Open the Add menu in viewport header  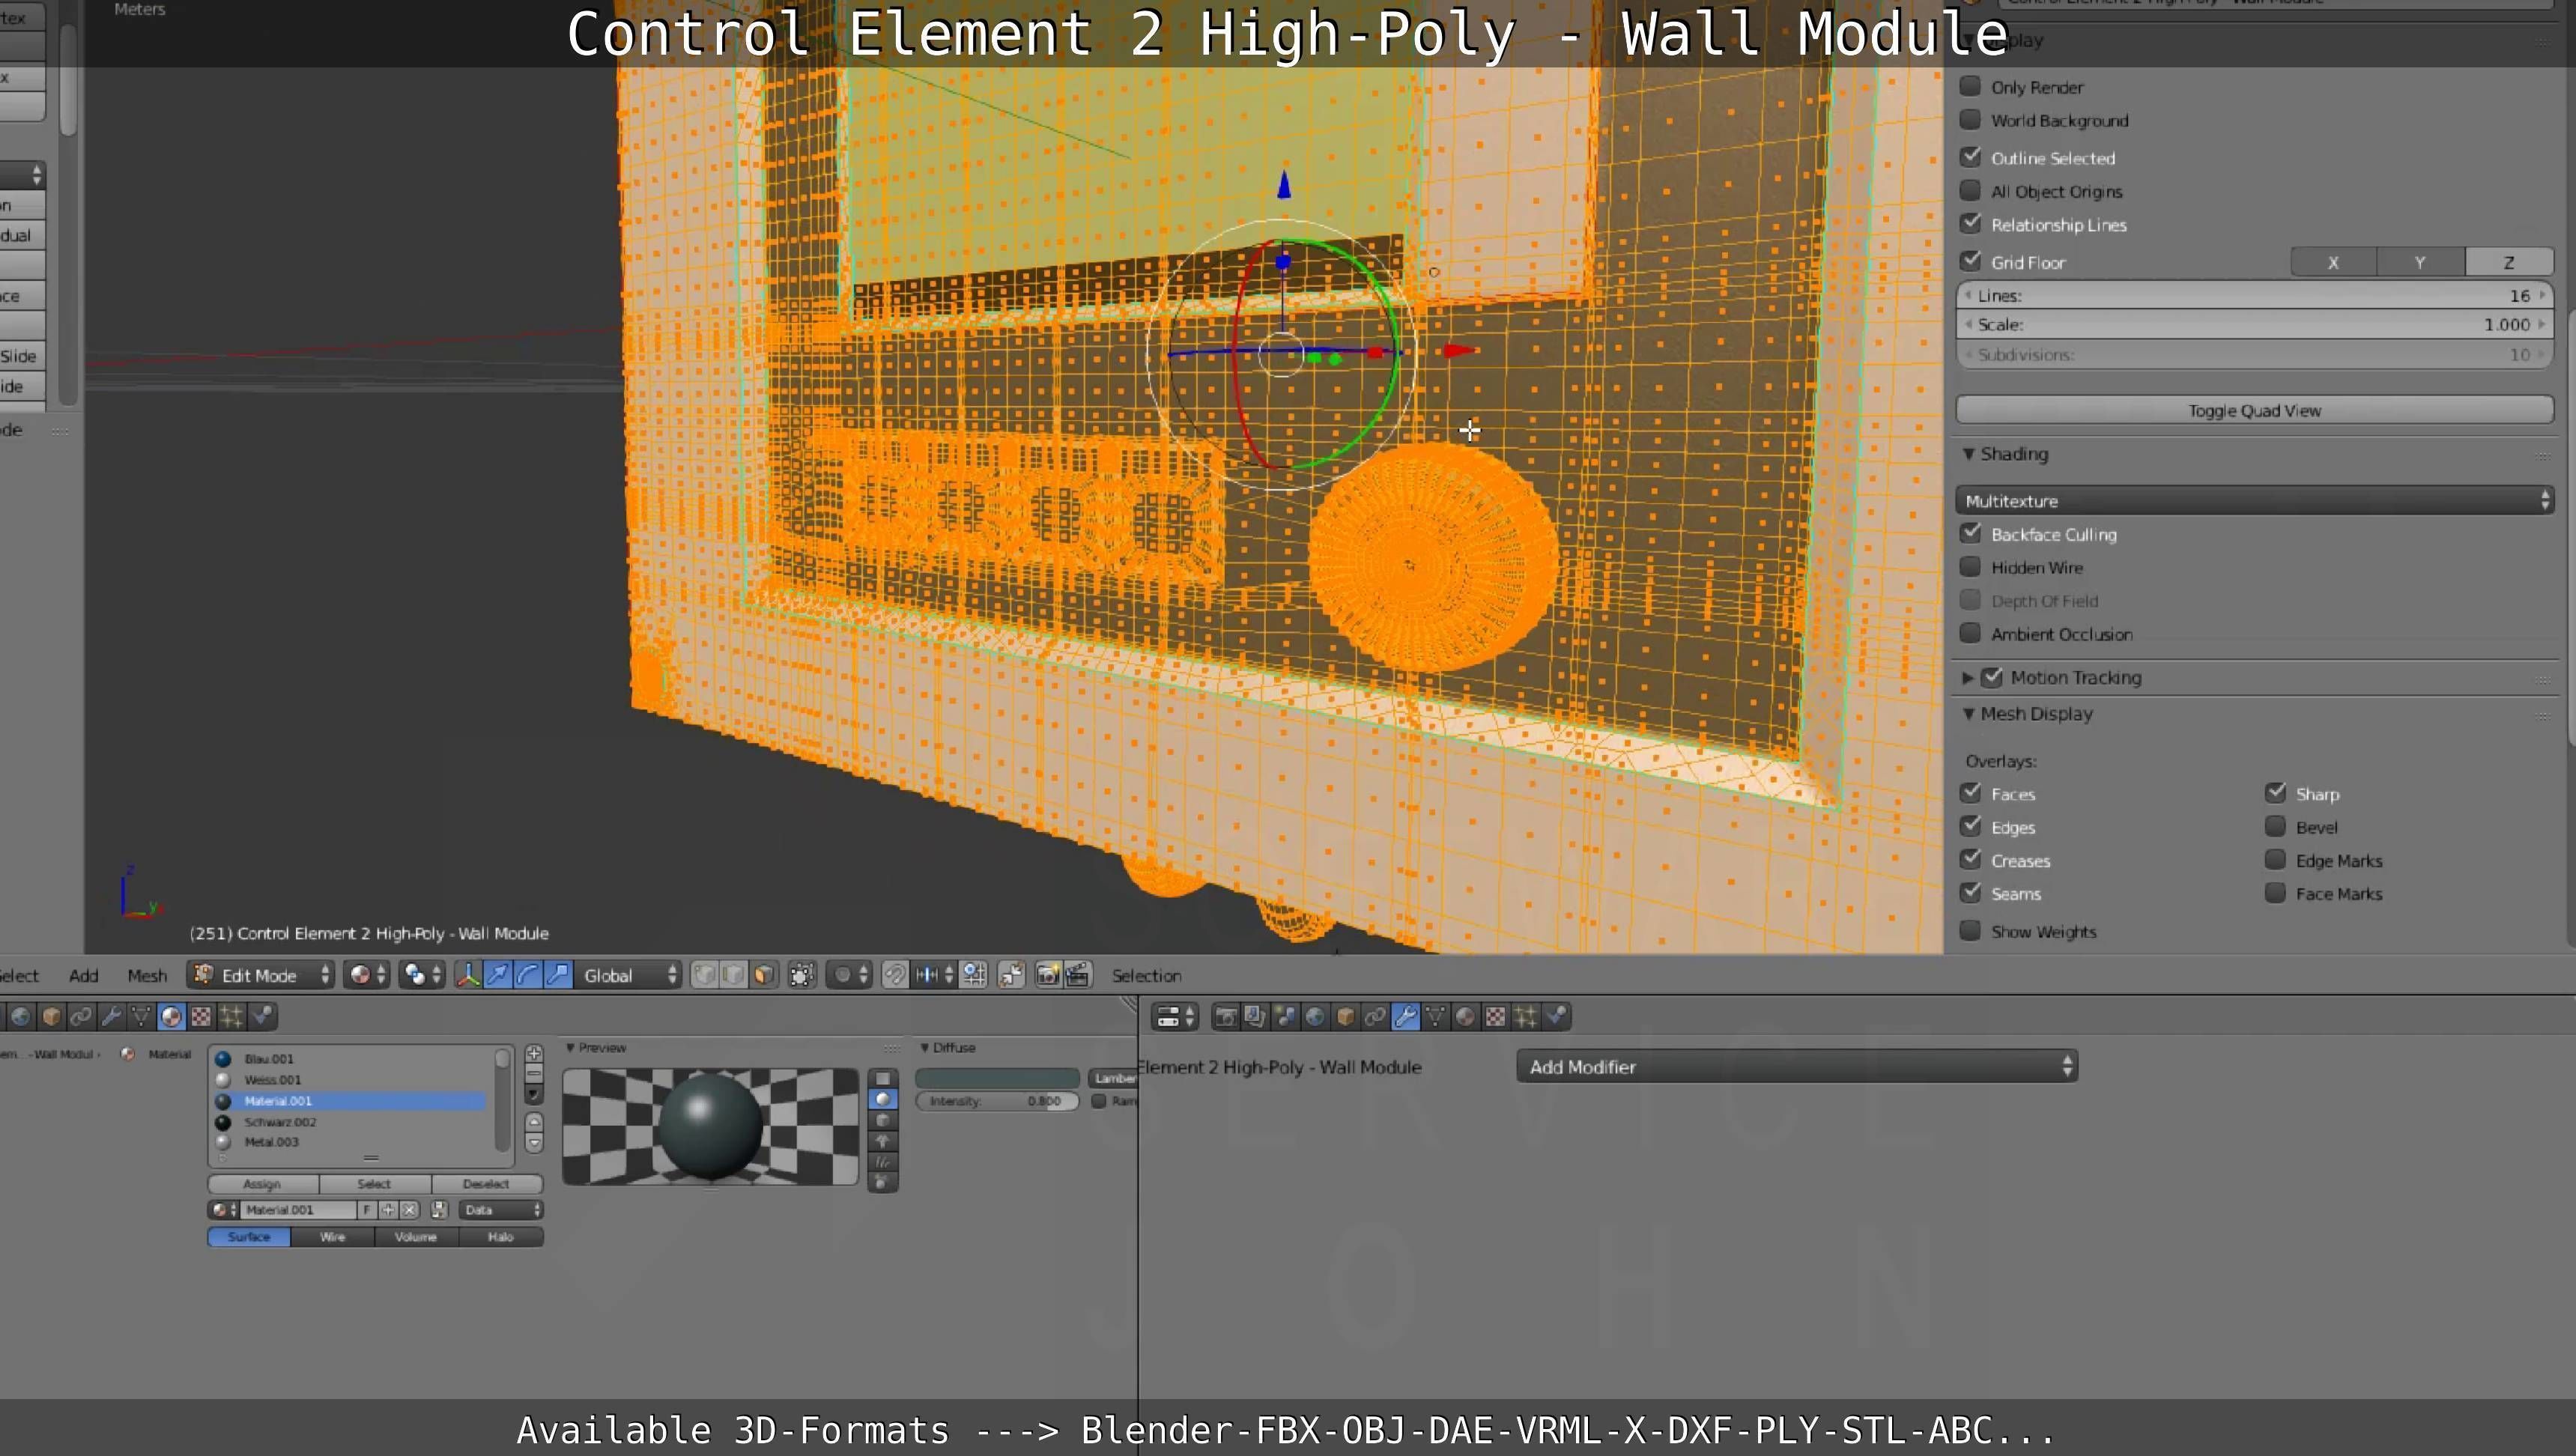(x=83, y=975)
